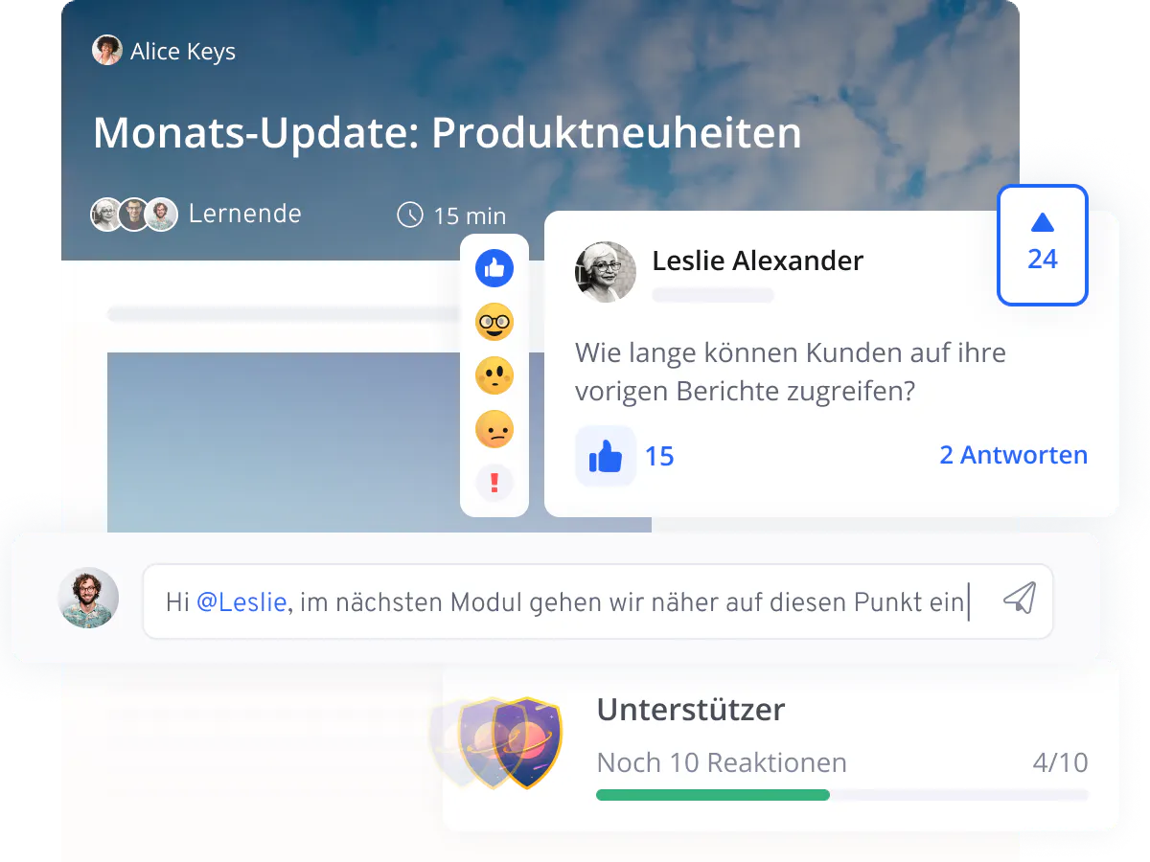The height and width of the screenshot is (862, 1150).
Task: Click the Unterstützer badge title
Action: pos(691,710)
